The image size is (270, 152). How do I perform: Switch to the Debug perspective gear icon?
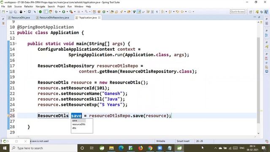coord(262,12)
